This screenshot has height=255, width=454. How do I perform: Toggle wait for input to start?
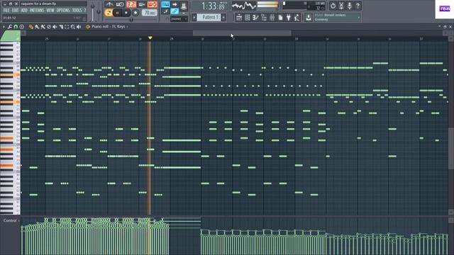[x=120, y=4]
